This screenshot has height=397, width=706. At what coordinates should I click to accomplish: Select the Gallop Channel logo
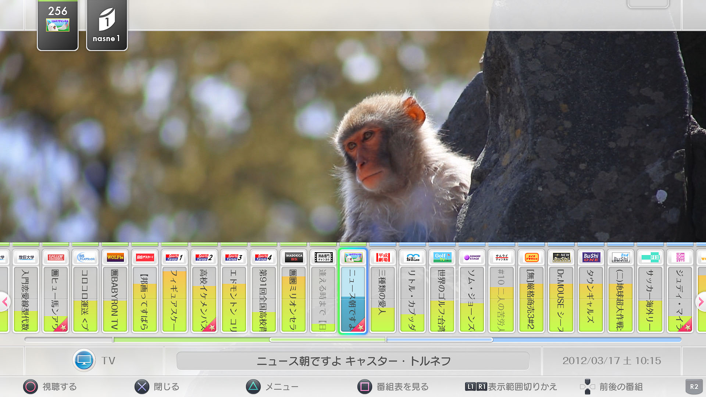coord(56,258)
